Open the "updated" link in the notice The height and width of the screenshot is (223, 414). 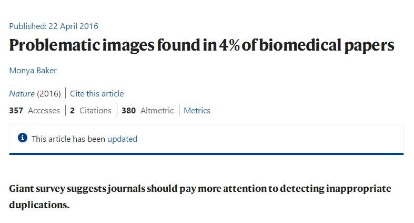pyautogui.click(x=122, y=139)
